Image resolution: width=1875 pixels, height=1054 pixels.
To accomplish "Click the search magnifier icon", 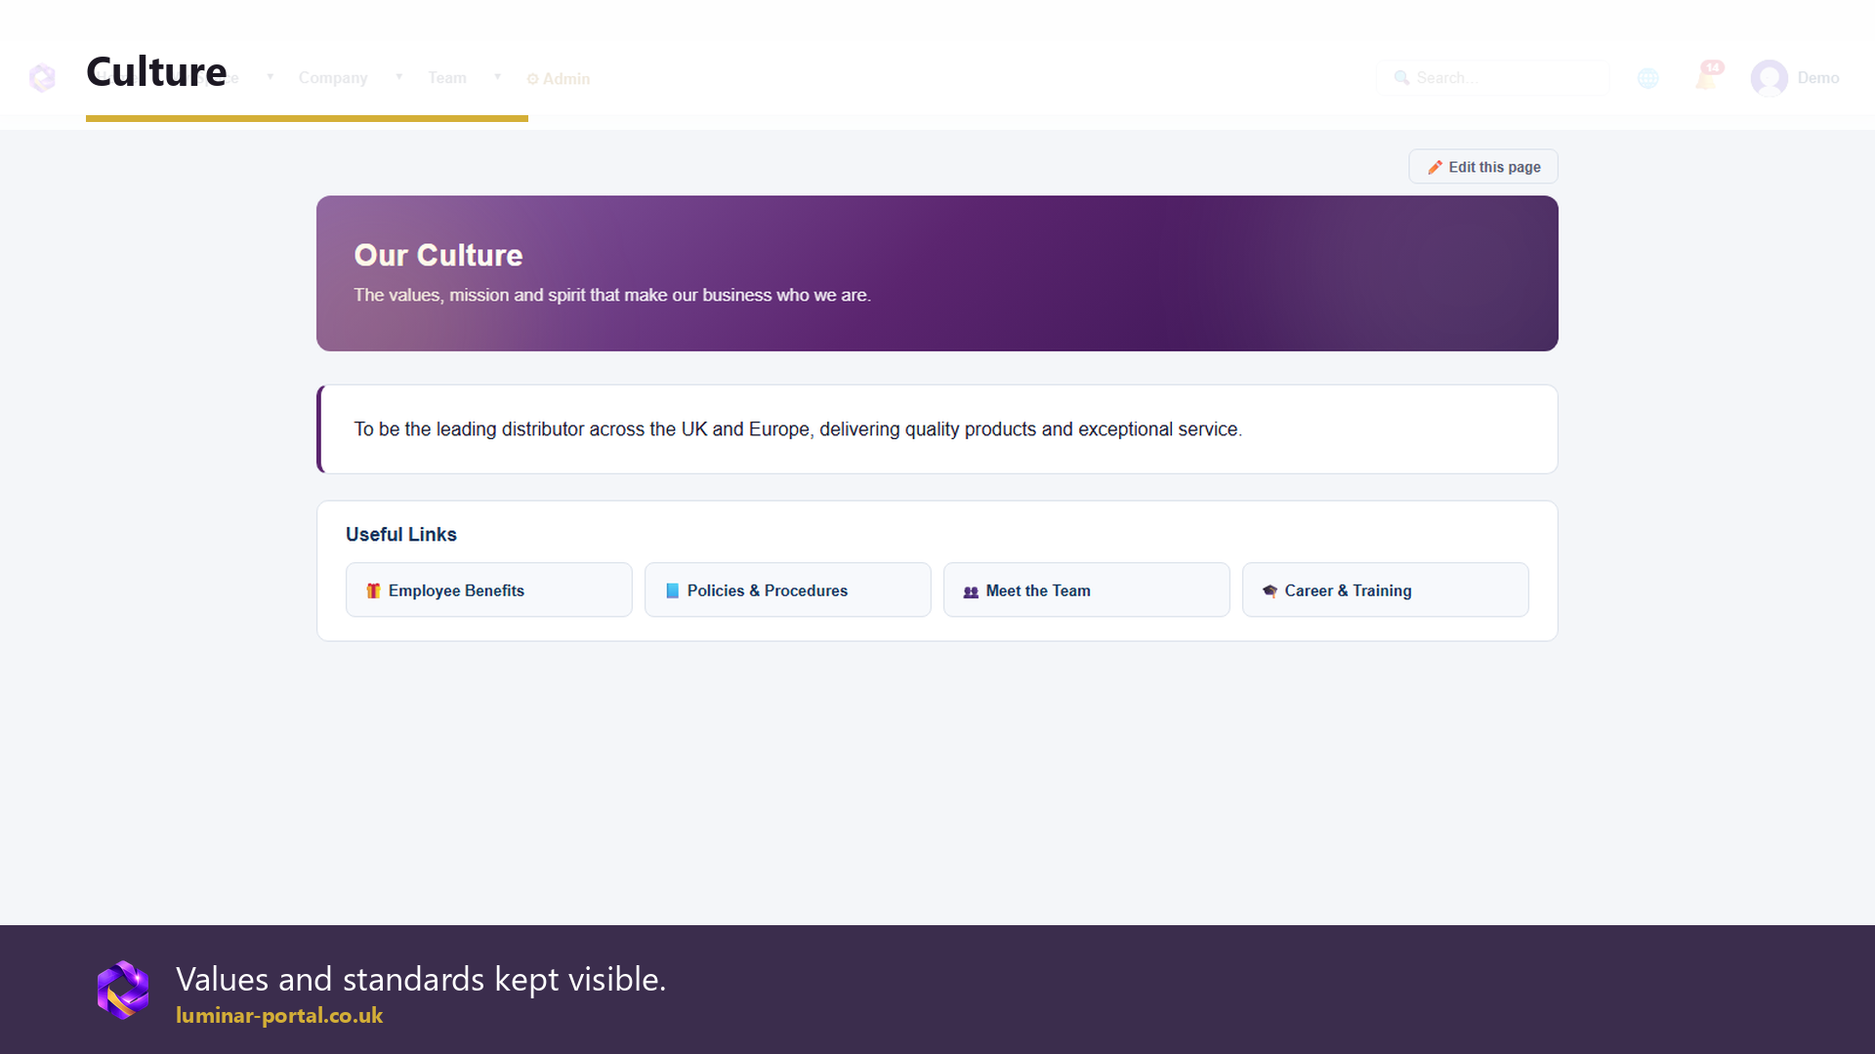I will point(1401,78).
